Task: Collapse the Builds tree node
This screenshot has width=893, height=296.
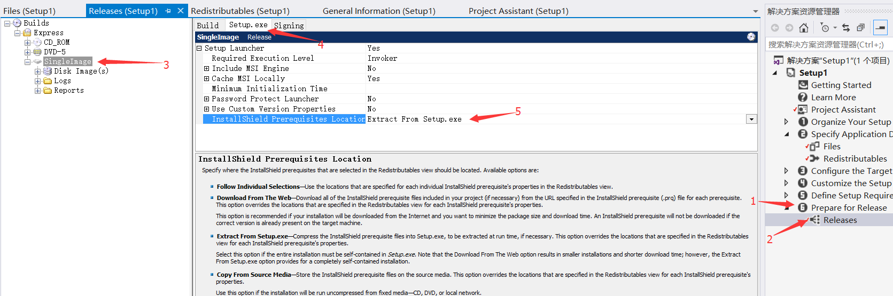Action: pyautogui.click(x=7, y=23)
